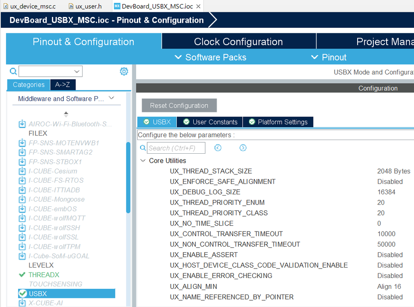Select LEVELX in the middleware list
Screen dimensions: 414x307
(x=41, y=265)
